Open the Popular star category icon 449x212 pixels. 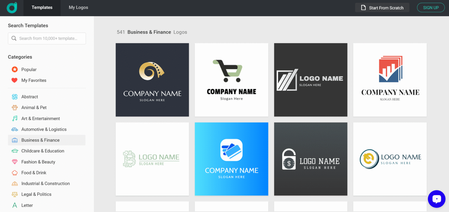coord(15,69)
